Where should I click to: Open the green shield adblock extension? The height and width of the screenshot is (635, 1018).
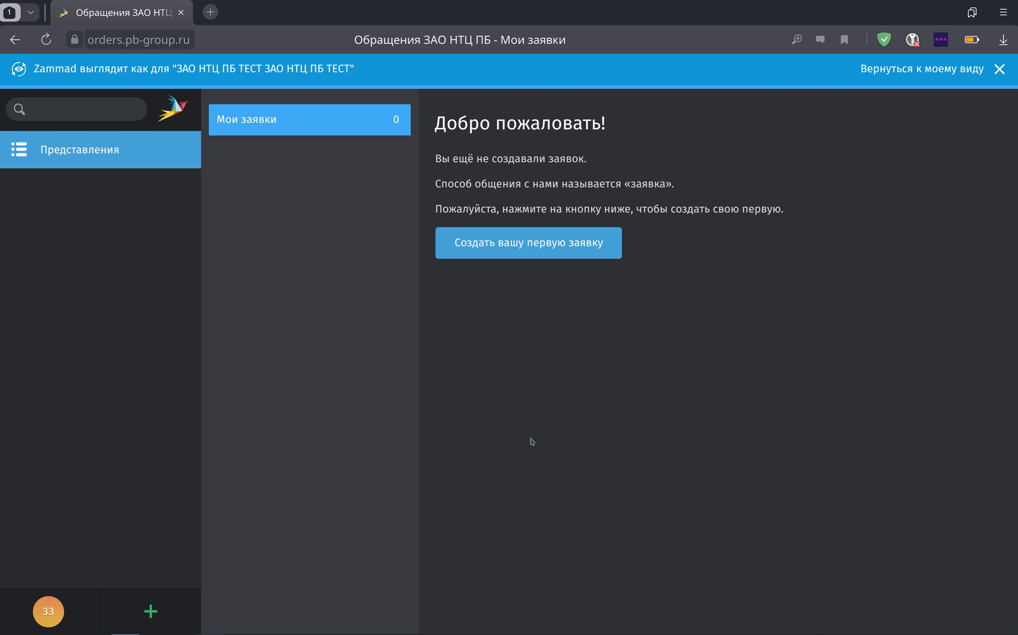(884, 40)
